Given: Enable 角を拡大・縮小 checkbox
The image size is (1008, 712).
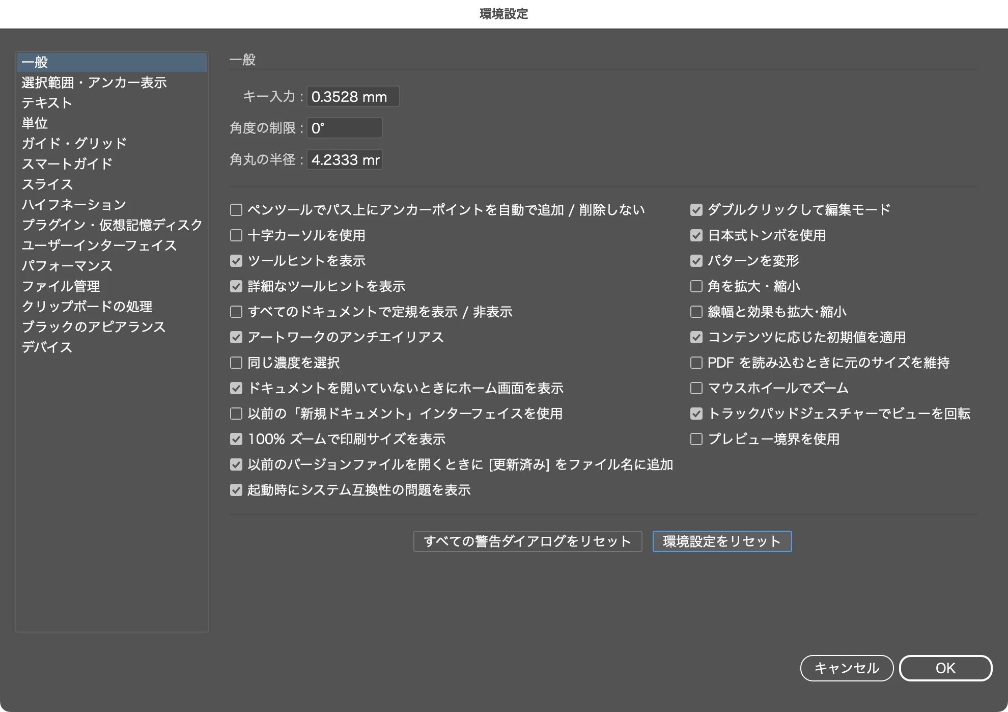Looking at the screenshot, I should [696, 286].
